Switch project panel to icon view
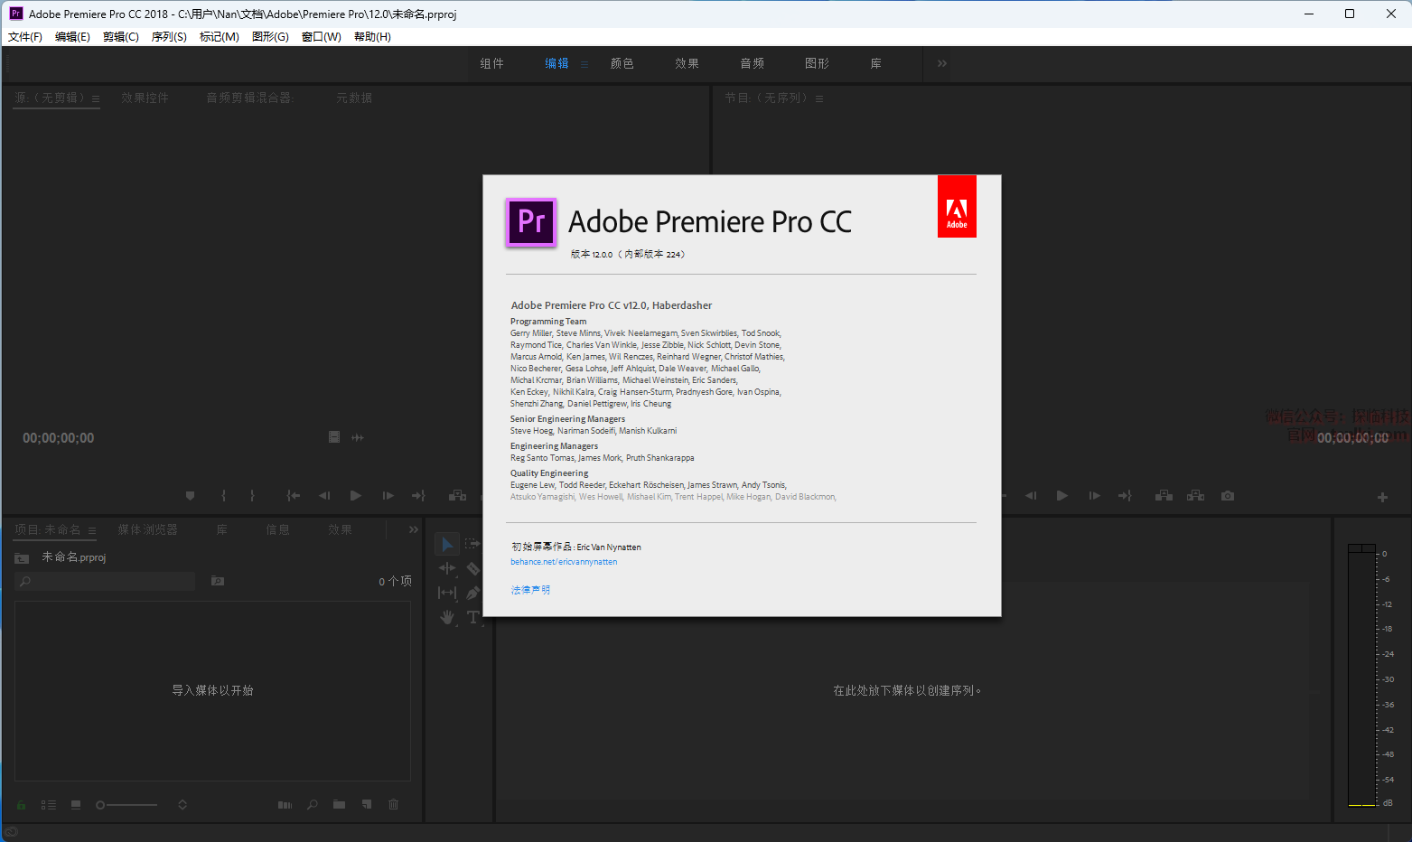1412x842 pixels. point(76,805)
